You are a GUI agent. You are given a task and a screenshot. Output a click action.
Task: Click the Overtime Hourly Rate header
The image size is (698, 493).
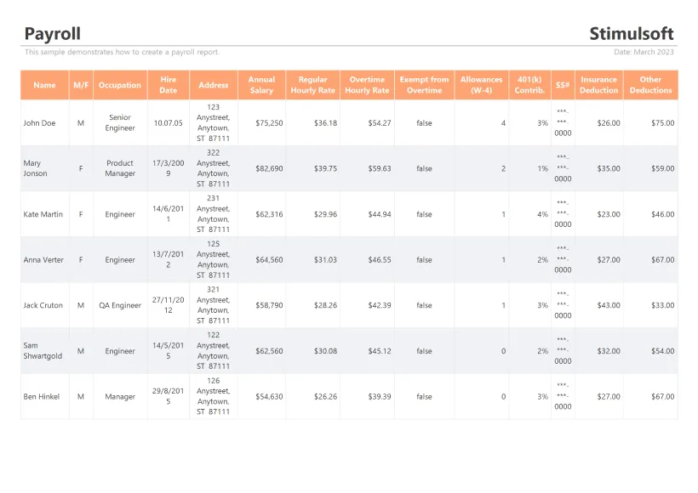(367, 85)
